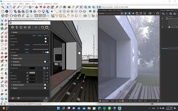Enable the Interactive render toggle
The height and width of the screenshot is (111, 178).
46,39
